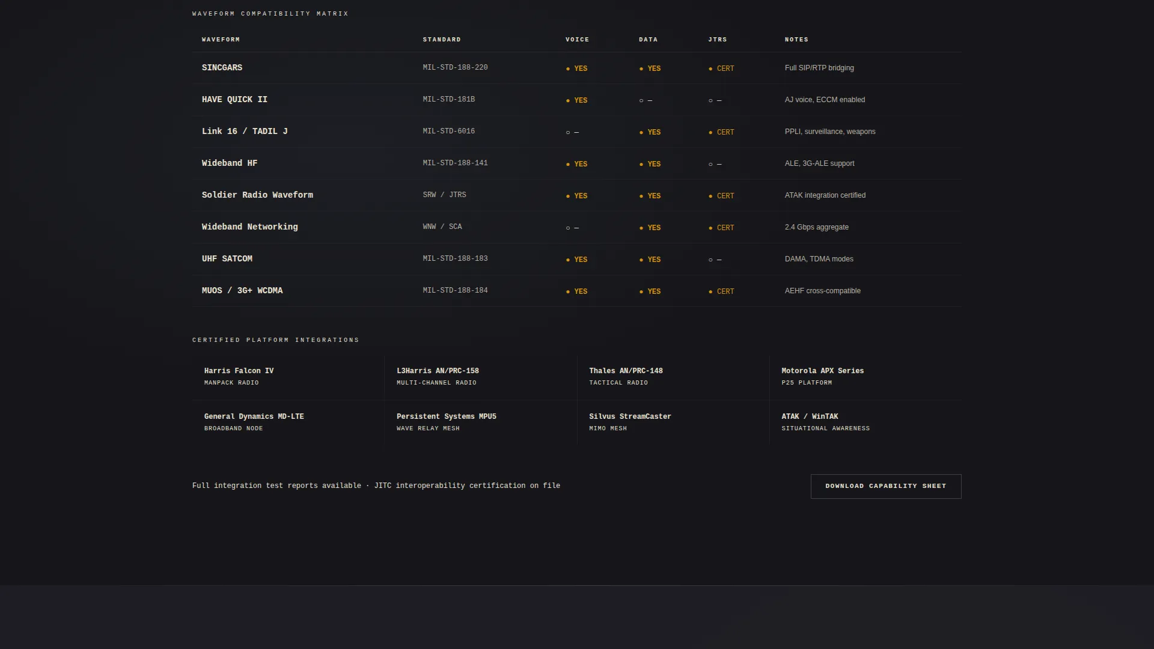Open the Silvus StreamCaster card
Viewport: 1154px width, 649px height.
(x=673, y=423)
